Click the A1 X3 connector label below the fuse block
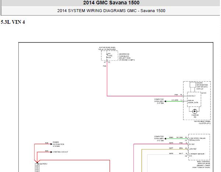This screenshot has height=172, width=221. pyautogui.click(x=107, y=62)
